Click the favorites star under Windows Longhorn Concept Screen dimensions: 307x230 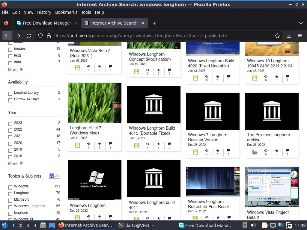click(159, 70)
